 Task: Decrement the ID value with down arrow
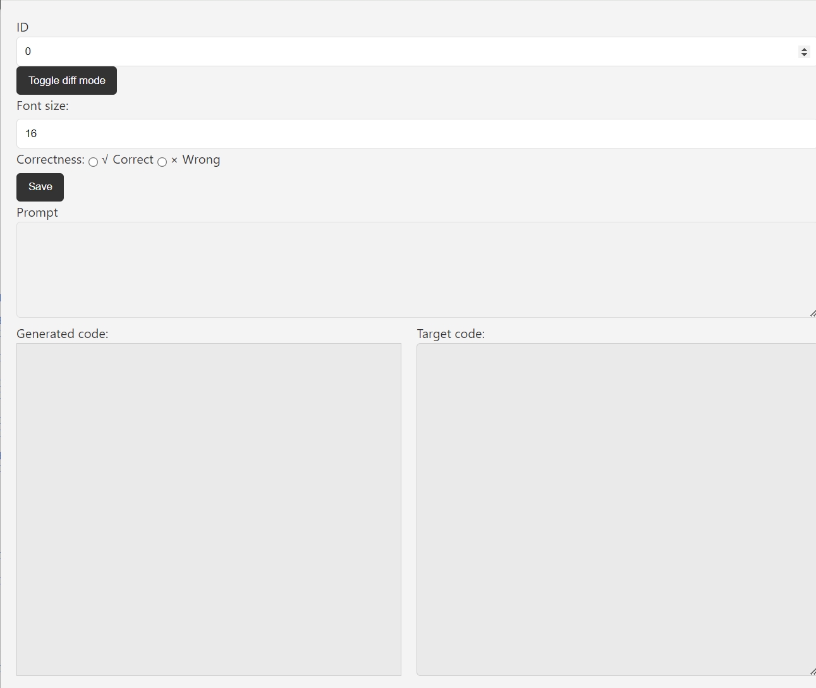(x=804, y=54)
